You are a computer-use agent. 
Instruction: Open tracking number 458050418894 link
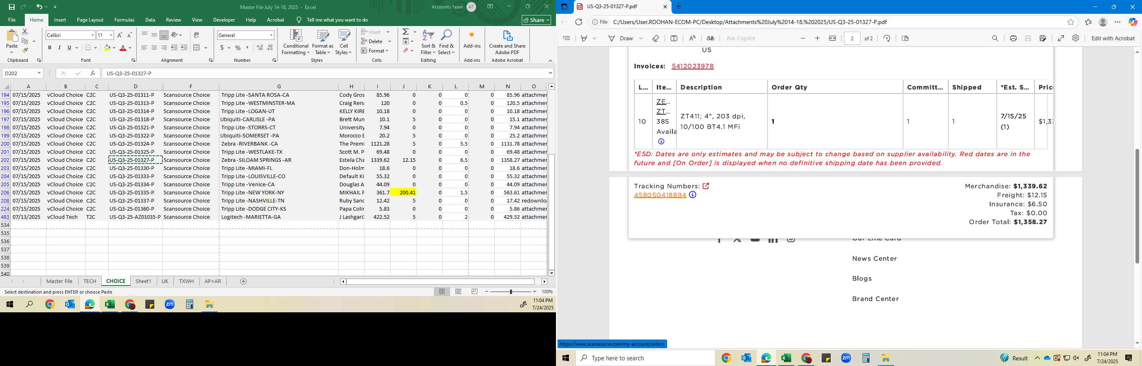[x=660, y=195]
